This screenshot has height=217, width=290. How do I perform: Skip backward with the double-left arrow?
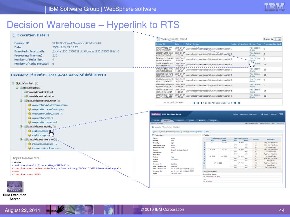pyautogui.click(x=197, y=103)
